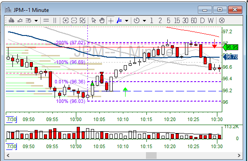This screenshot has height=161, width=248.
Task: Select the vertical line drawing tool
Action: tap(55, 20)
